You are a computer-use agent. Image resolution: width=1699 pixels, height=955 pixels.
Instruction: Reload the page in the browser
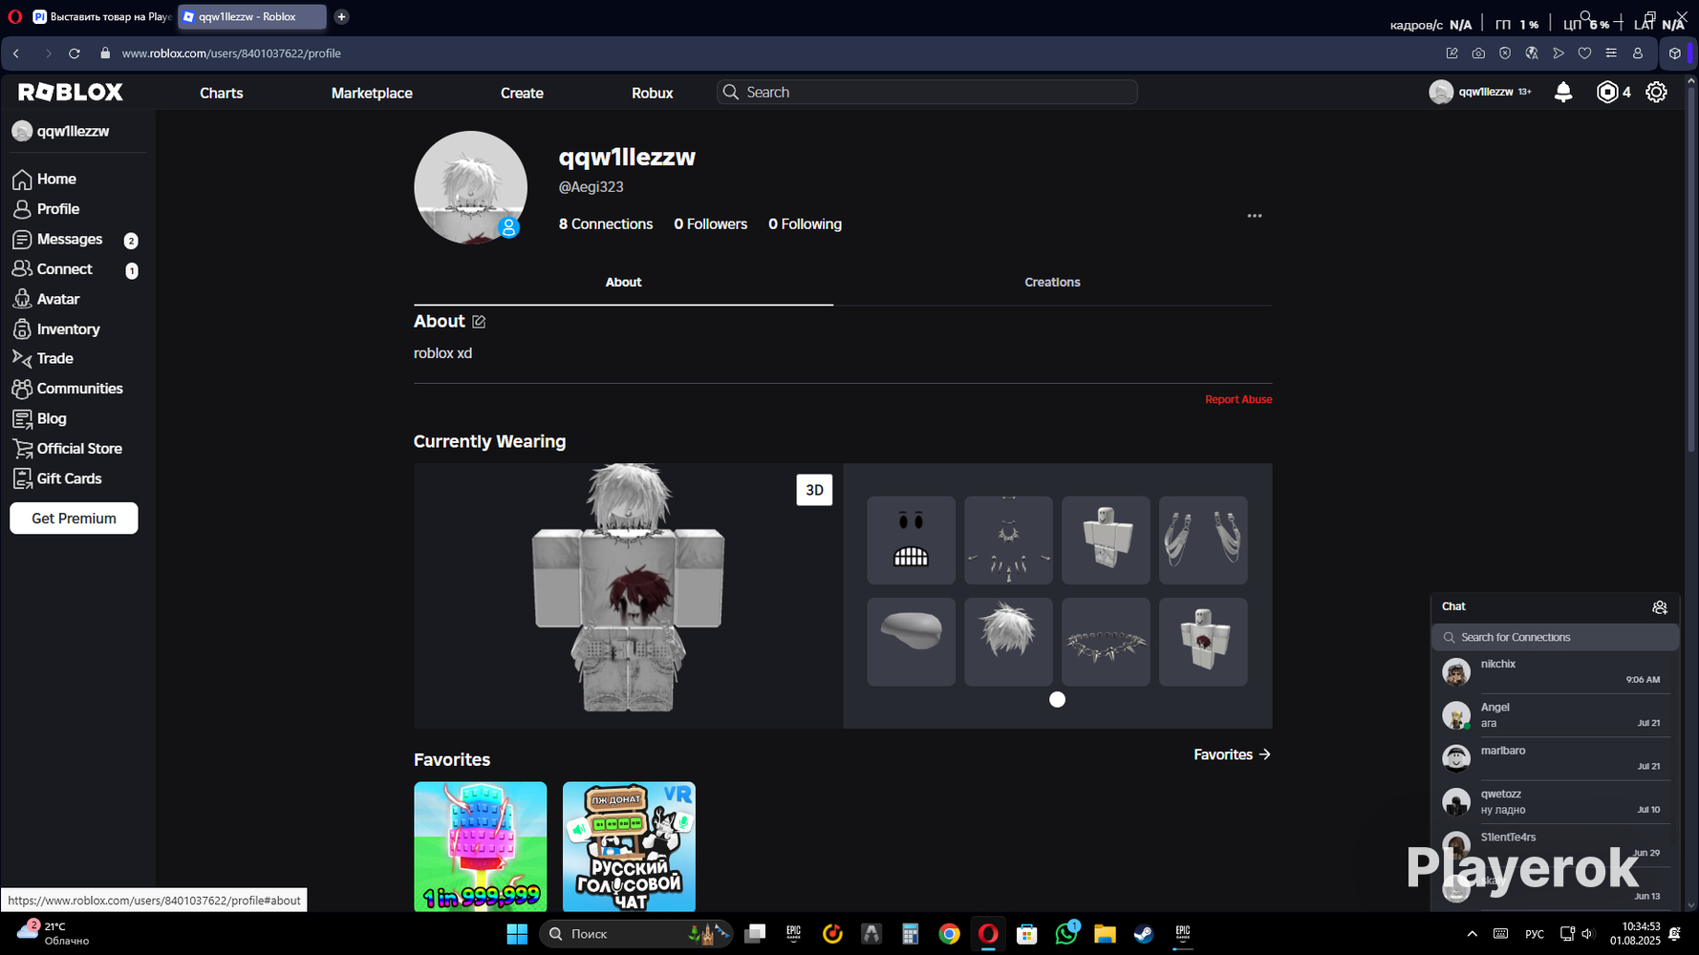tap(75, 53)
